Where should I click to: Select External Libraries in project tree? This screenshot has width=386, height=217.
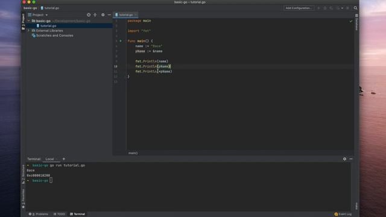49,31
